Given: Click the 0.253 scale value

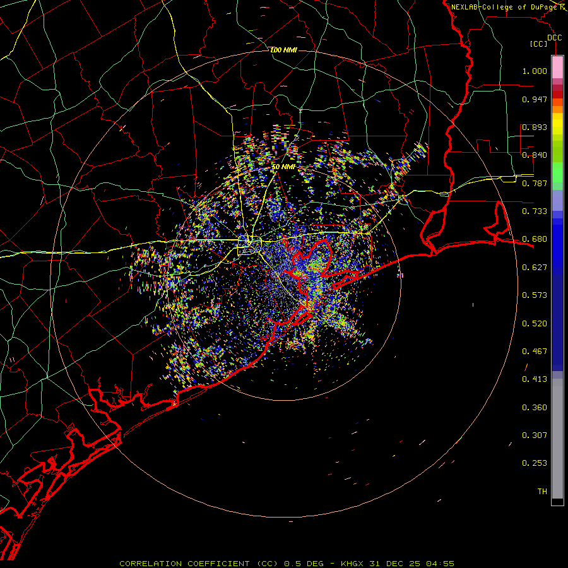Looking at the screenshot, I should tap(535, 463).
